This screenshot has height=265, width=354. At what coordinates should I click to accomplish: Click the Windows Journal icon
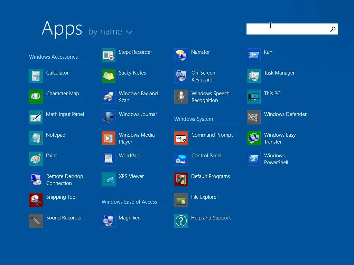tap(109, 117)
